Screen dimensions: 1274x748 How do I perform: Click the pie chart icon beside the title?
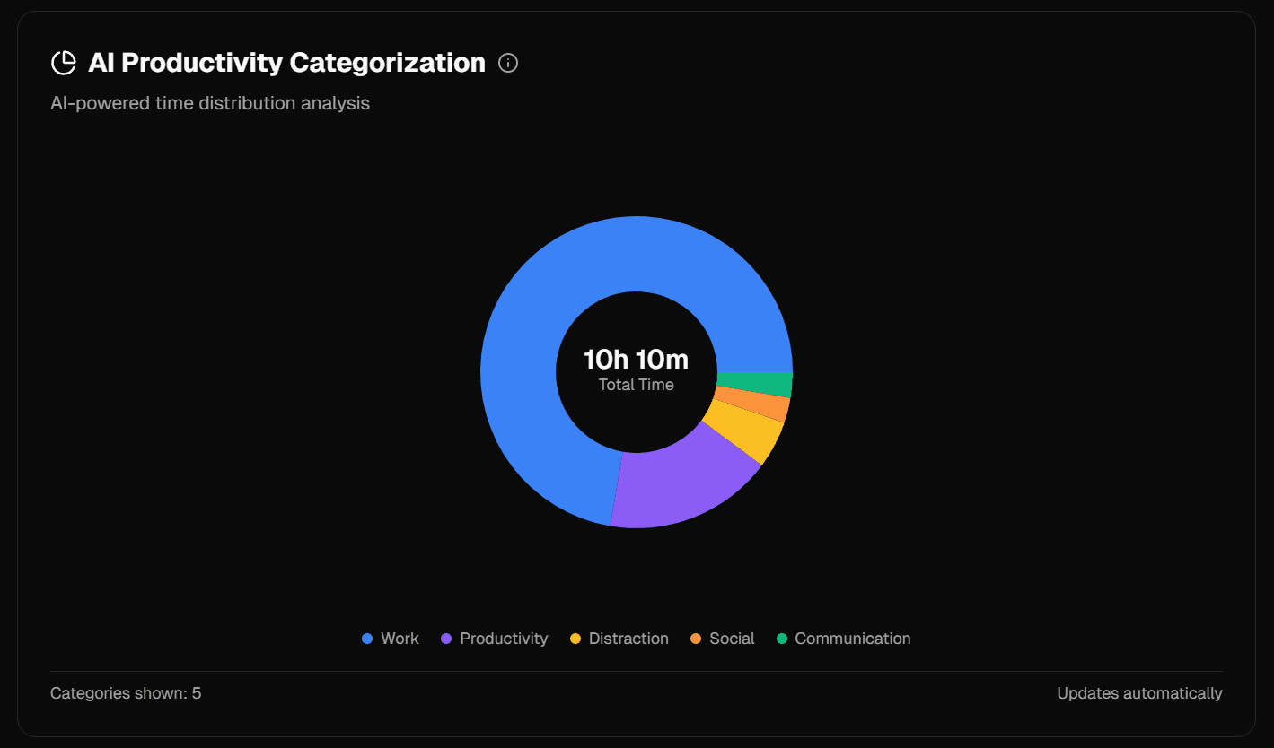63,62
